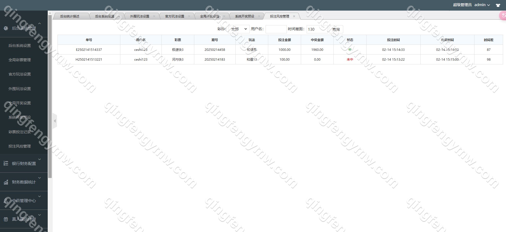Expand the 会员管理中心 menu section
The height and width of the screenshot is (232, 506).
click(39, 196)
